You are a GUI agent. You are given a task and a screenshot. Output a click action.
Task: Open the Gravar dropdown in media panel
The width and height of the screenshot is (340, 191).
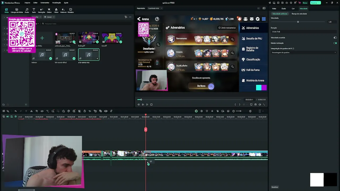tap(49, 17)
